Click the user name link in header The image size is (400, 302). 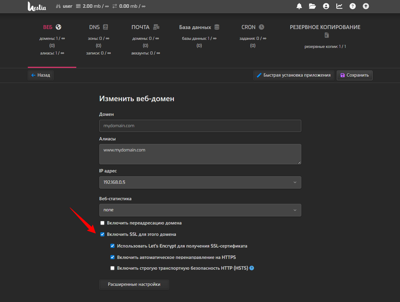tap(68, 6)
